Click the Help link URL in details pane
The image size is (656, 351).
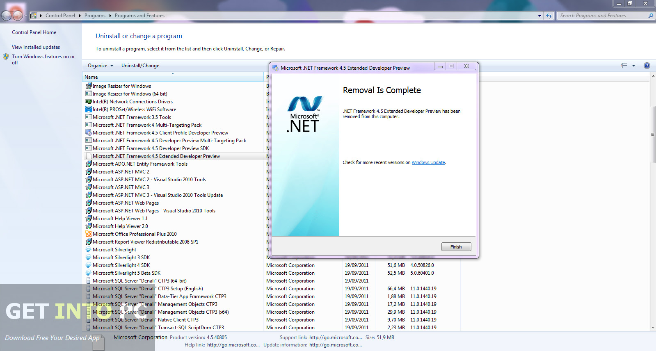pos(233,345)
